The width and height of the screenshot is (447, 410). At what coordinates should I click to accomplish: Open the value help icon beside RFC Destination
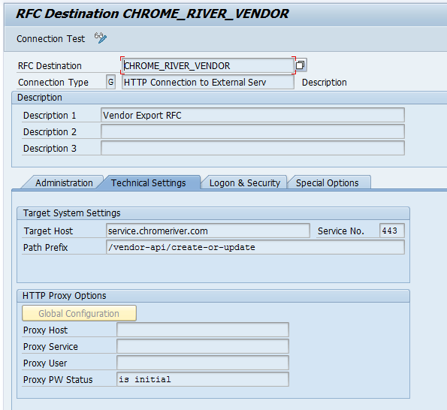click(301, 65)
